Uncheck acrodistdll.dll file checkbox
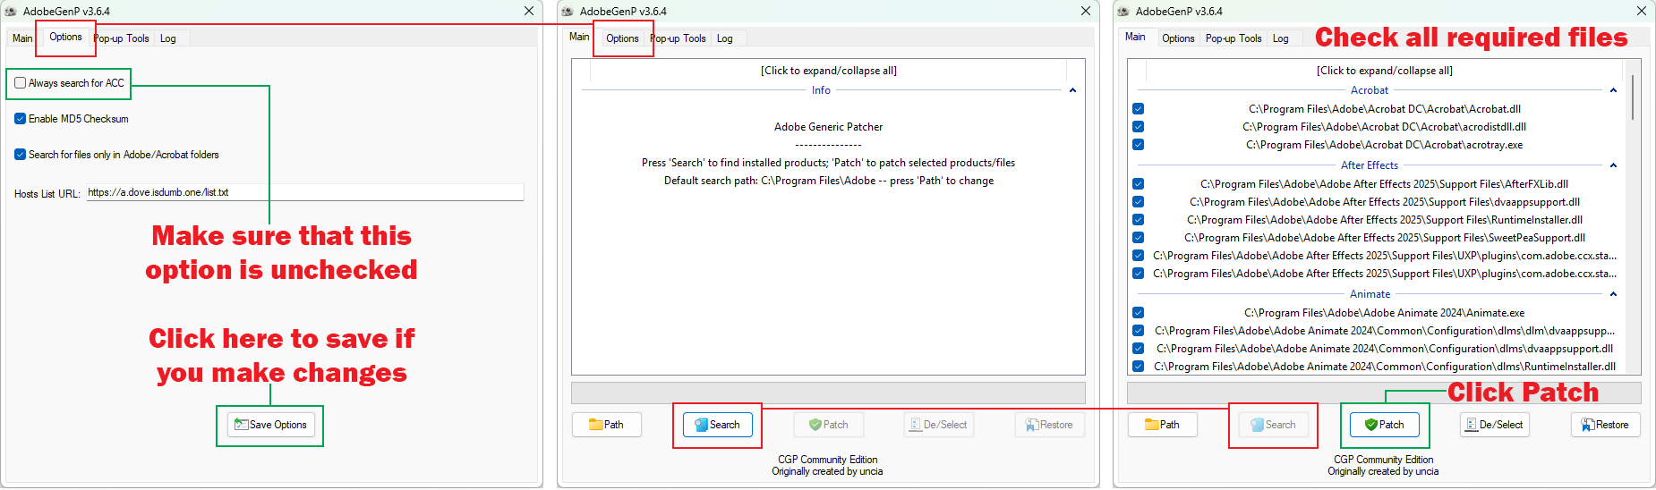The width and height of the screenshot is (1656, 490). click(1138, 127)
